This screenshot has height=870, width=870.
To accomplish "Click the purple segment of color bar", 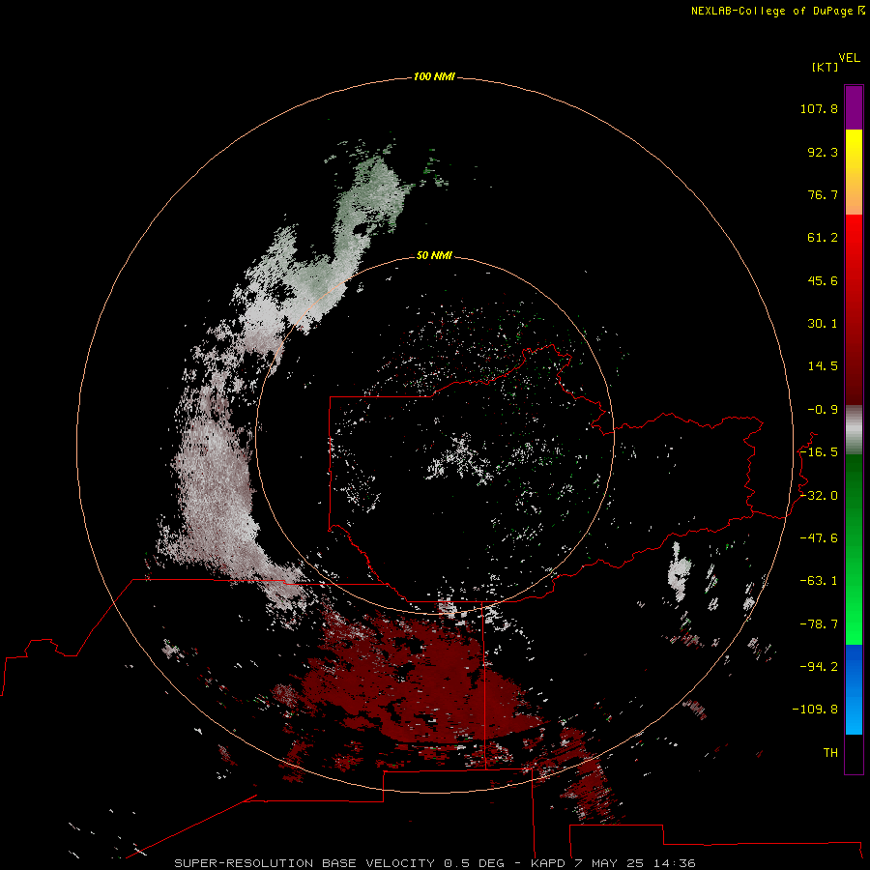I will pos(854,107).
